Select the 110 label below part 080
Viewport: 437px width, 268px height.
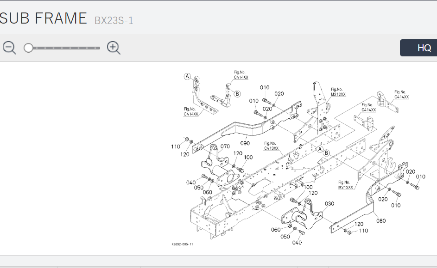point(363,231)
